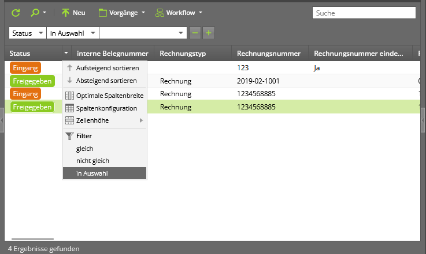
Task: Select the 'nicht gleich' filter option
Action: coord(105,161)
